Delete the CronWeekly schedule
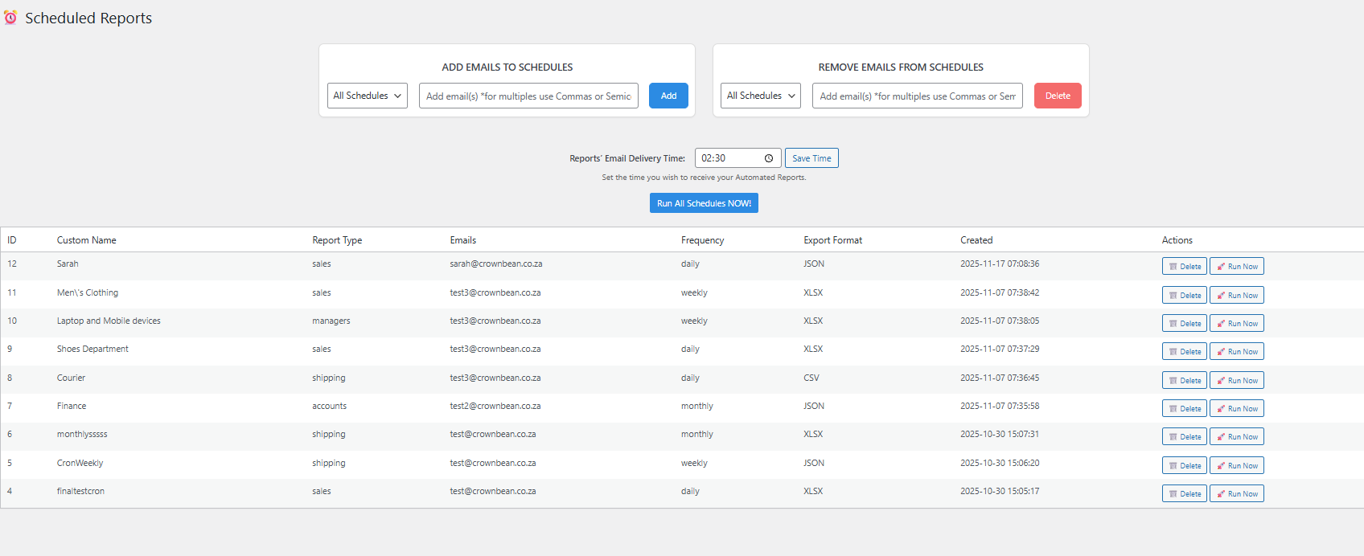This screenshot has height=556, width=1364. (x=1184, y=465)
